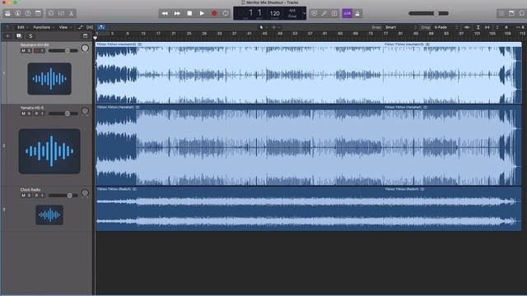Toggle the Flex button
The image size is (527, 296).
(x=90, y=27)
